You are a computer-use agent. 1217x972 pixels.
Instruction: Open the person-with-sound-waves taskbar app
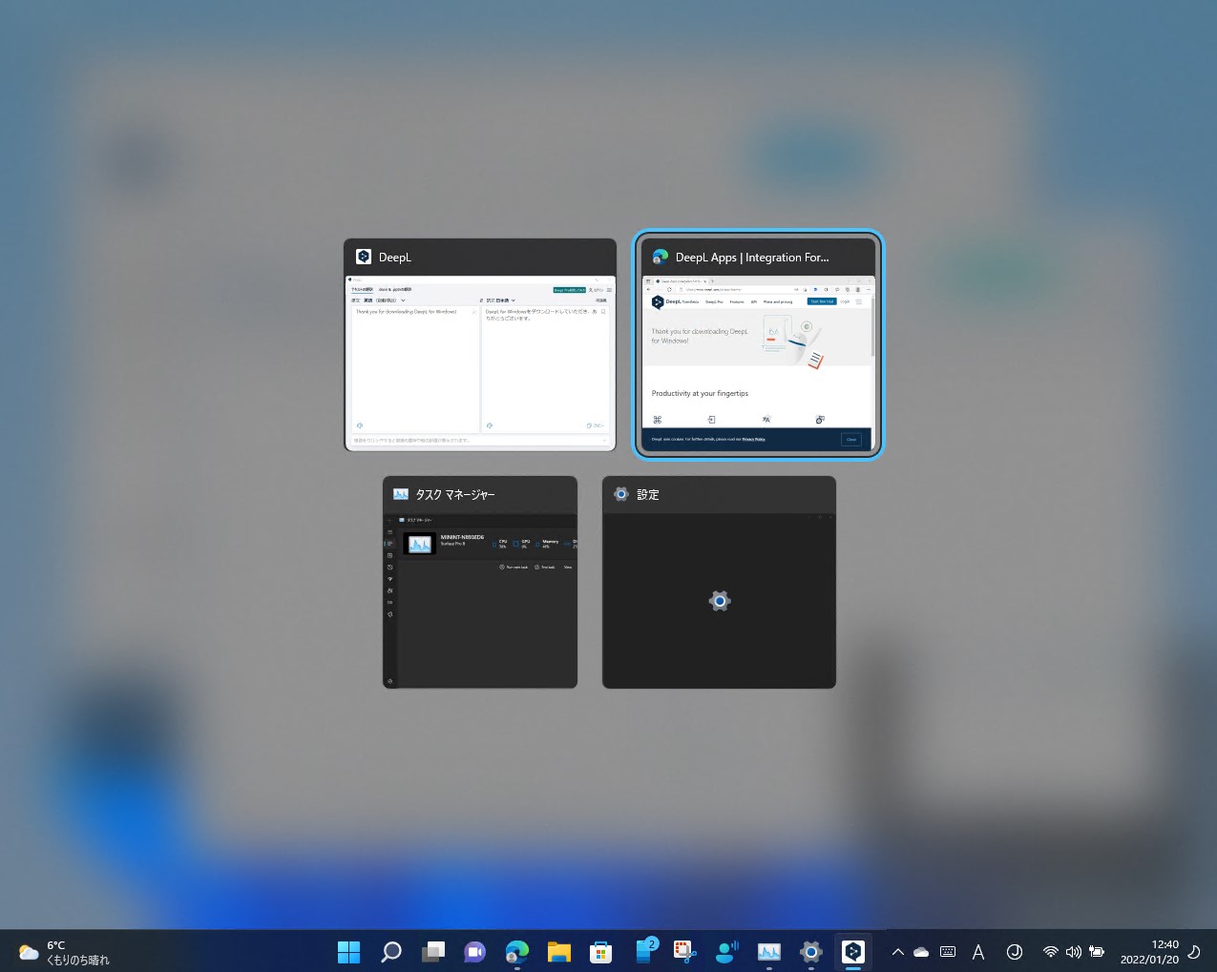point(727,951)
